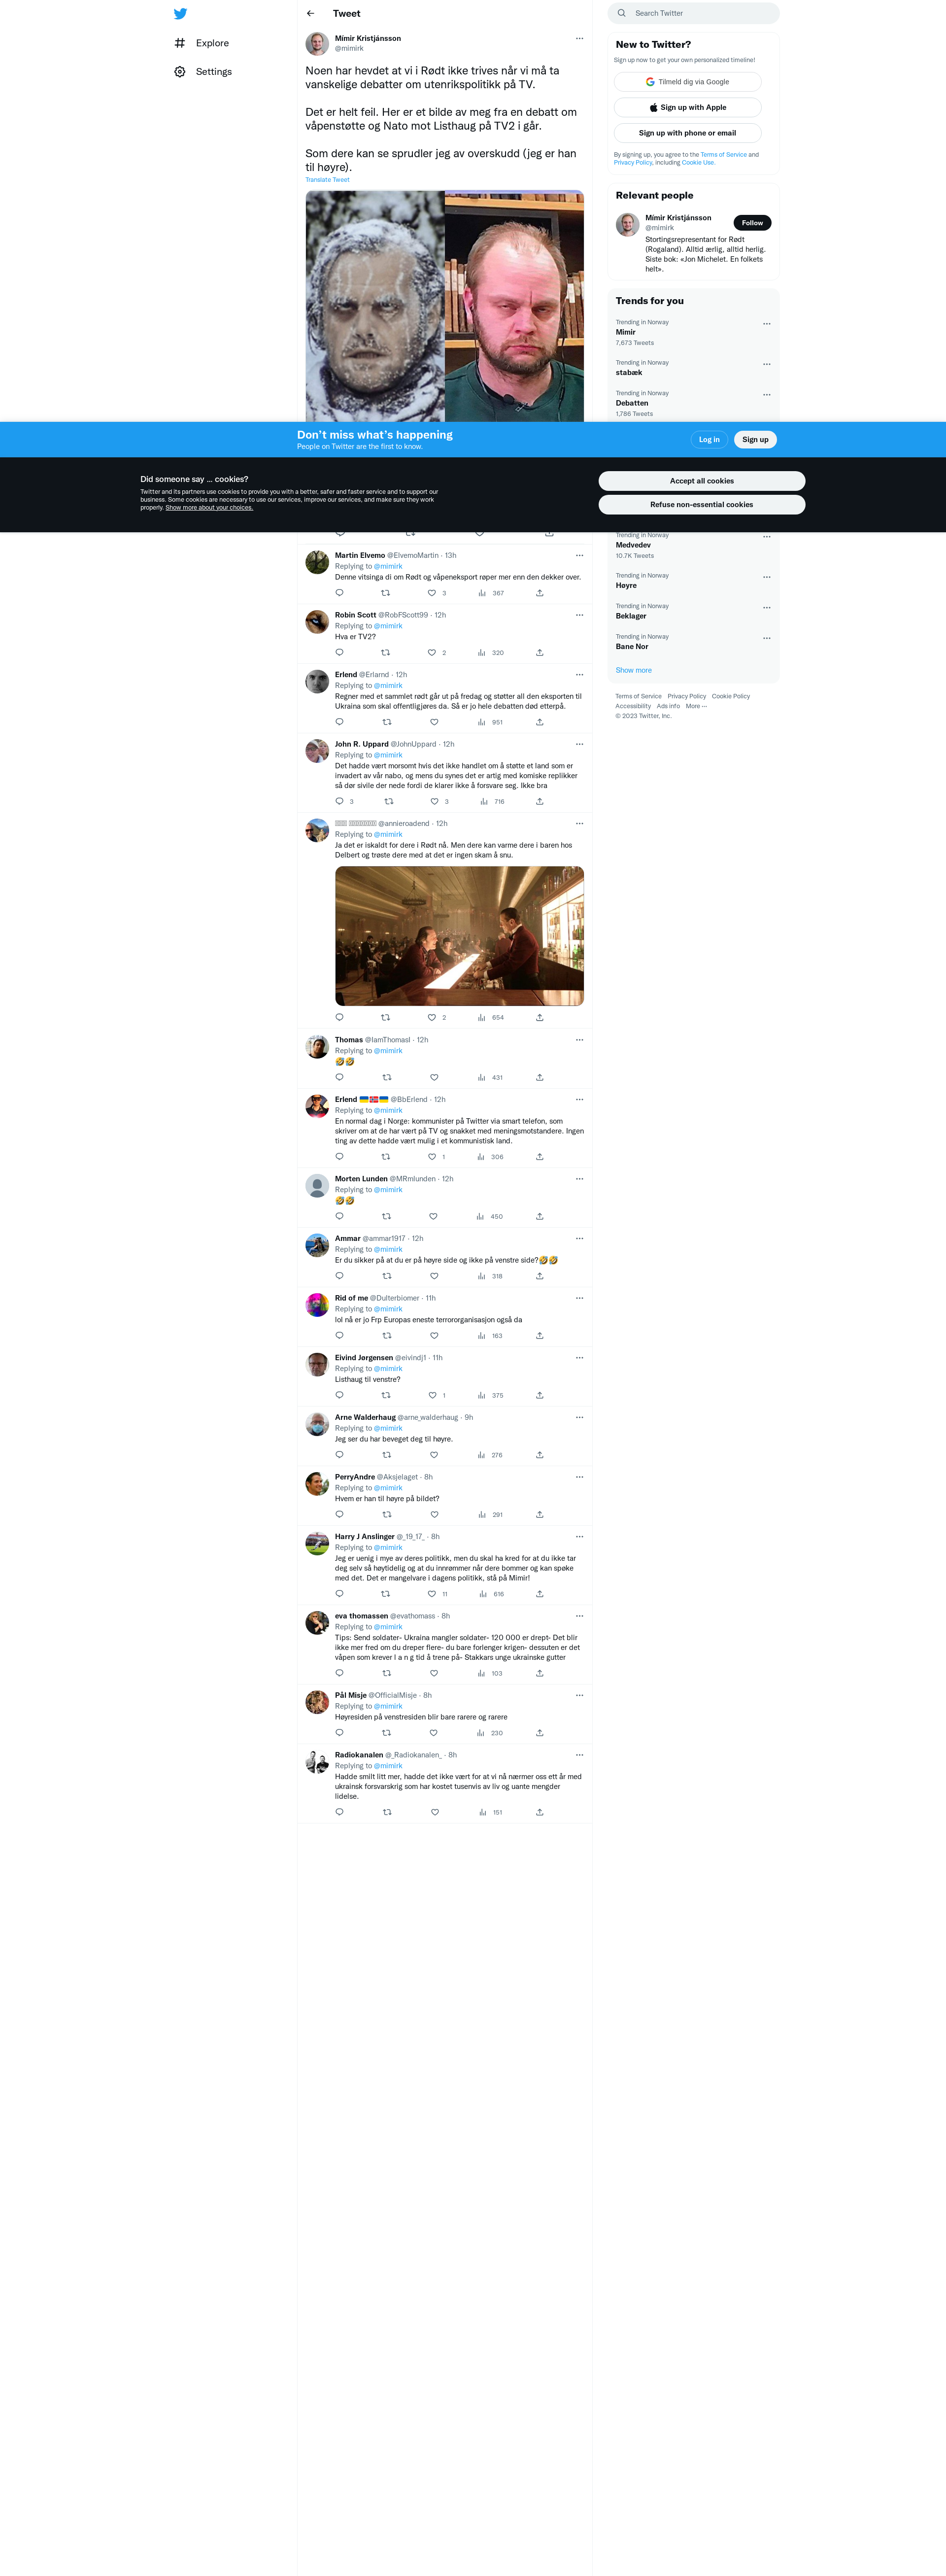The image size is (946, 2576).
Task: Follow Mimir Kristjánsson in Relevant people
Action: coord(752,223)
